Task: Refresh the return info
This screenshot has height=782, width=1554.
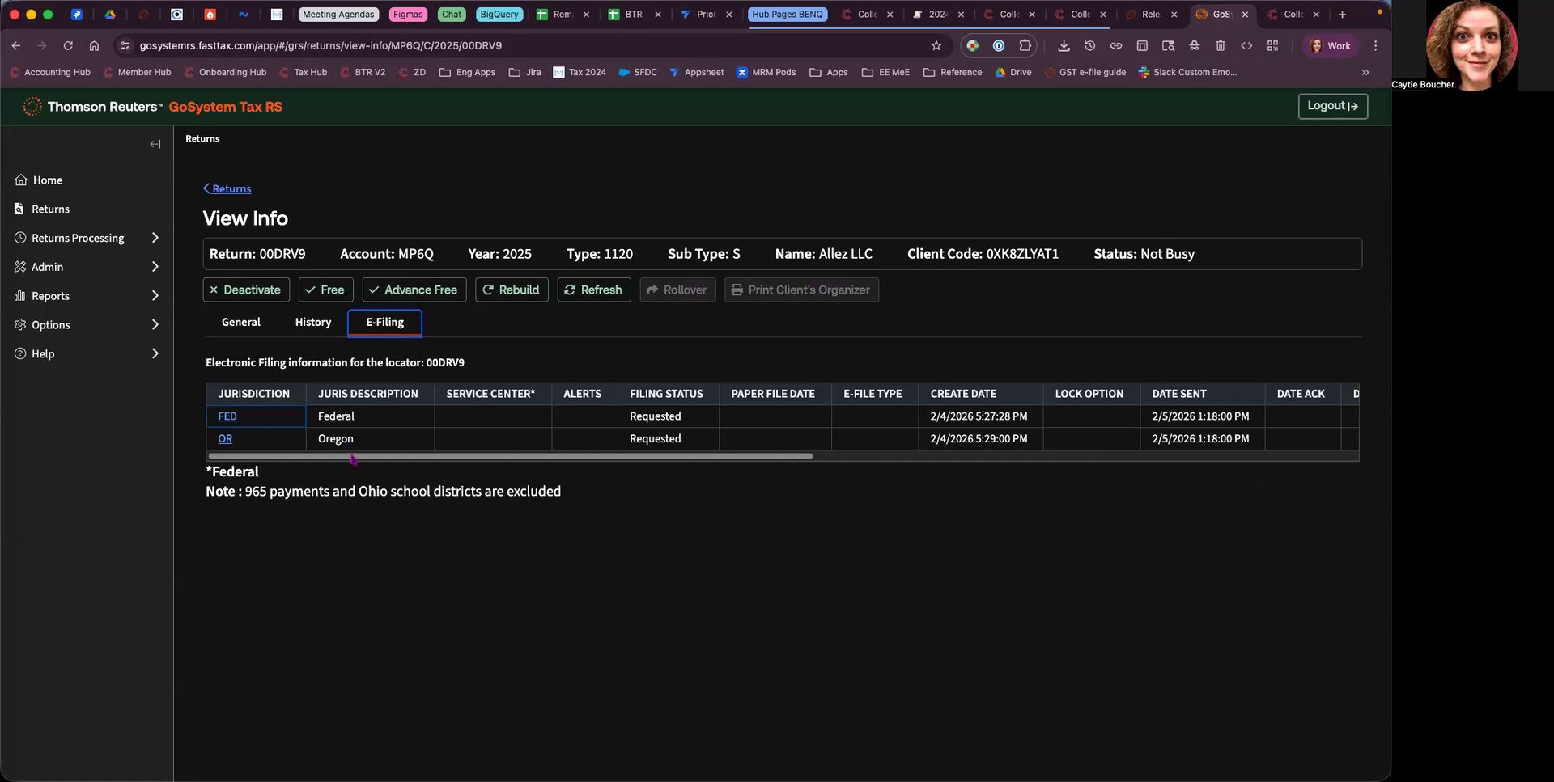Action: pos(593,290)
